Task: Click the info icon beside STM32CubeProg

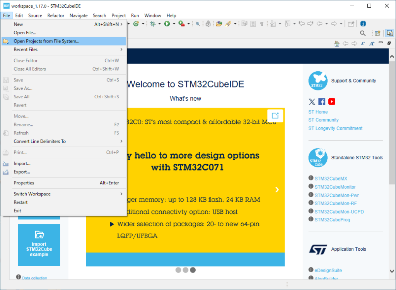Action: 311,219
